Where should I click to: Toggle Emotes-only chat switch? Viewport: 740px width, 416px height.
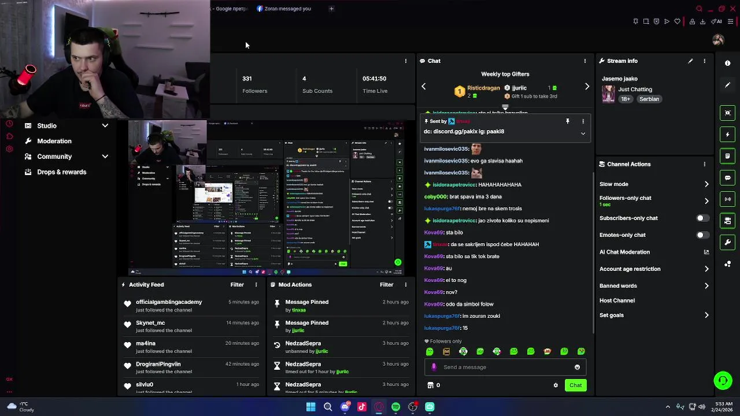point(702,235)
